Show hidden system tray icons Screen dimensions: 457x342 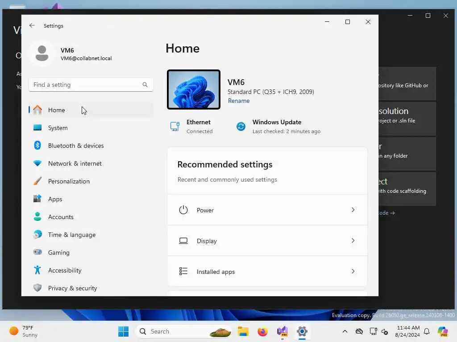345,331
